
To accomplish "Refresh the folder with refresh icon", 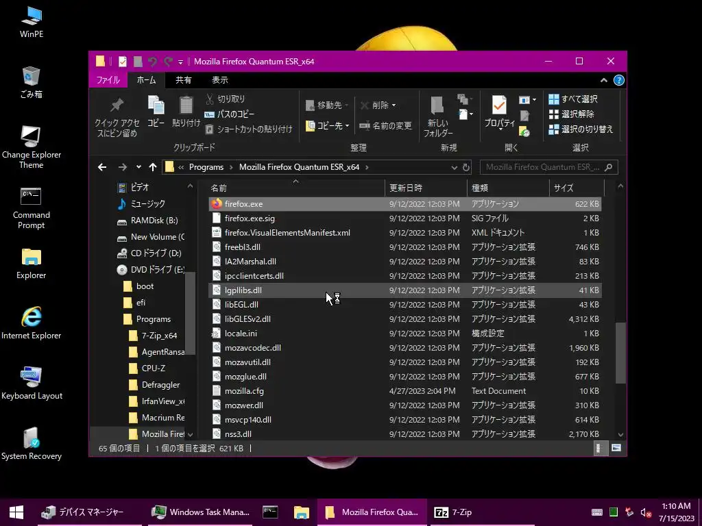I will pos(466,167).
